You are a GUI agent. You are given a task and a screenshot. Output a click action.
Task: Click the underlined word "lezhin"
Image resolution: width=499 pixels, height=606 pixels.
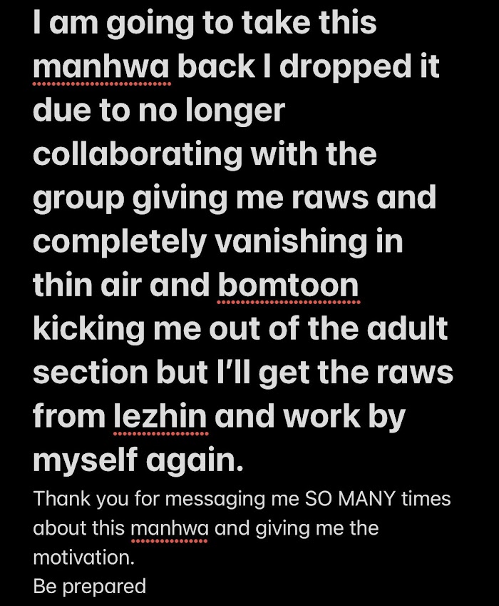(x=160, y=418)
